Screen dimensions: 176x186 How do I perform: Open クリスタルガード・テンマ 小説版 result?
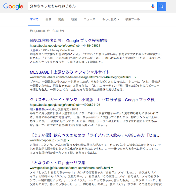(x=94, y=99)
